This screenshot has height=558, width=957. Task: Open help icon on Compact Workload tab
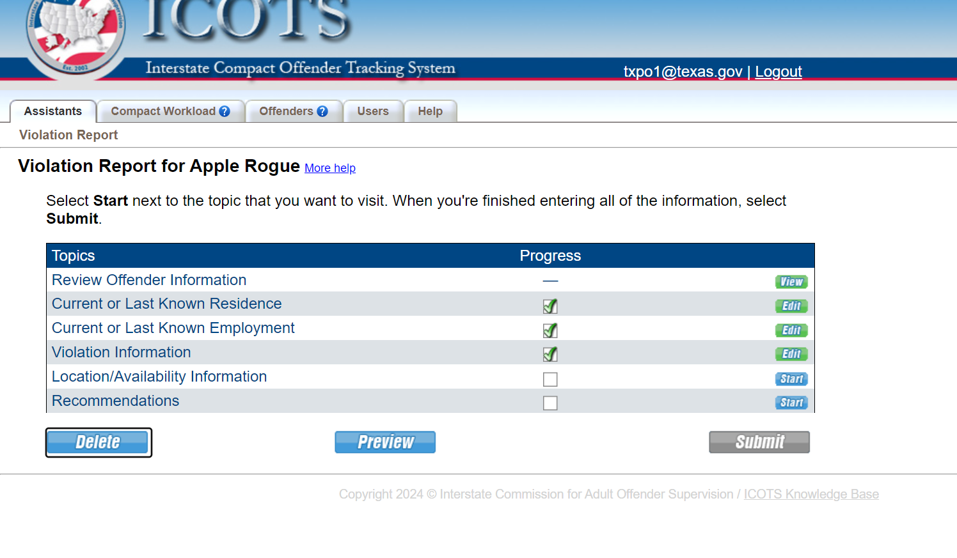pos(225,111)
